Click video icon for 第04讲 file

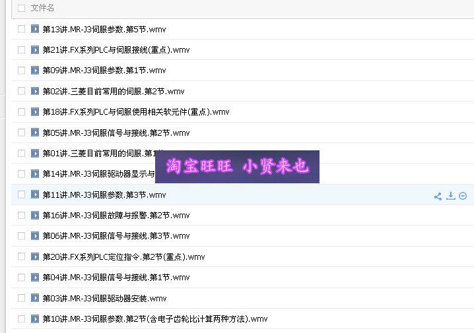(35, 277)
